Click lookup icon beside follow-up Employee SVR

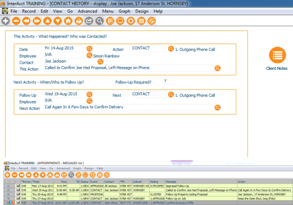point(89,101)
